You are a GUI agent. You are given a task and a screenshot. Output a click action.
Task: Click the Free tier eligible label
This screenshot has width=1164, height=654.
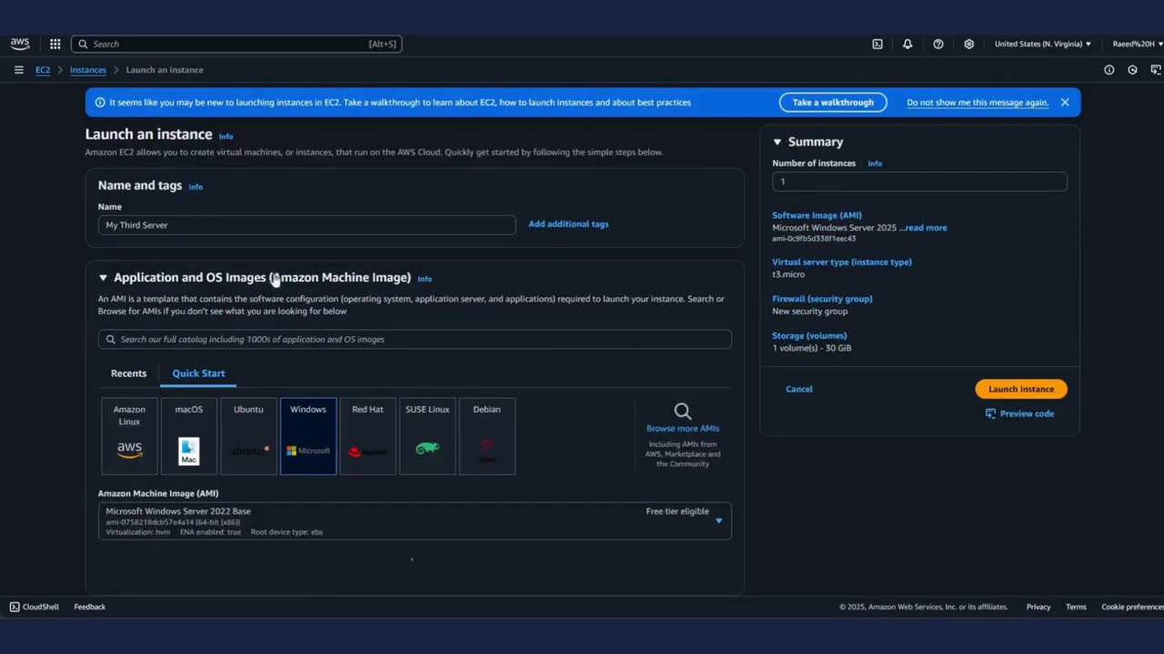click(677, 511)
